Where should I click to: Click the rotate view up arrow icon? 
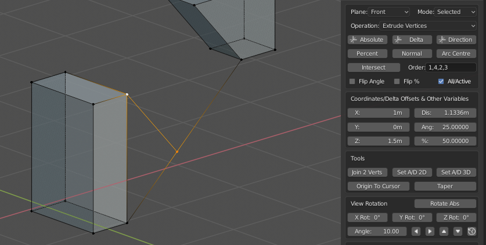[444, 232]
